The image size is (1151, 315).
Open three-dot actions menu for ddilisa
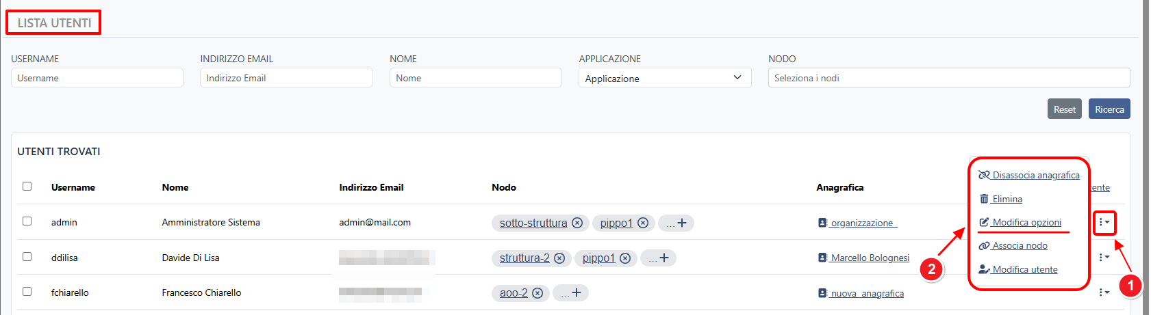coord(1103,258)
